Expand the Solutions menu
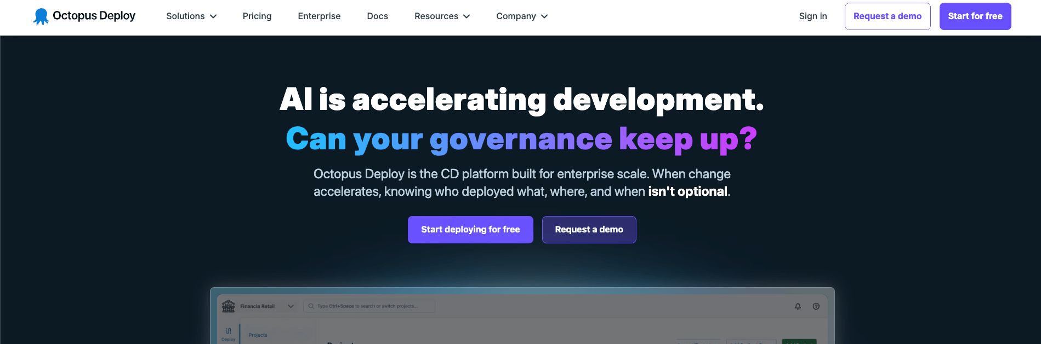The width and height of the screenshot is (1041, 344). click(191, 16)
